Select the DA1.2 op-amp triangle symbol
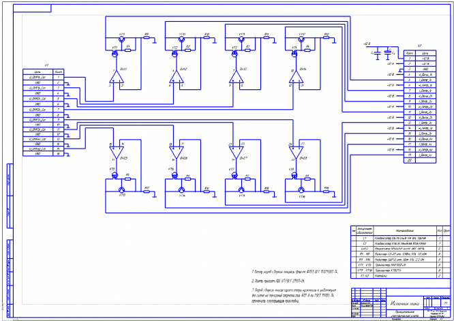Image resolution: width=454 pixels, height=321 pixels. [x=177, y=77]
